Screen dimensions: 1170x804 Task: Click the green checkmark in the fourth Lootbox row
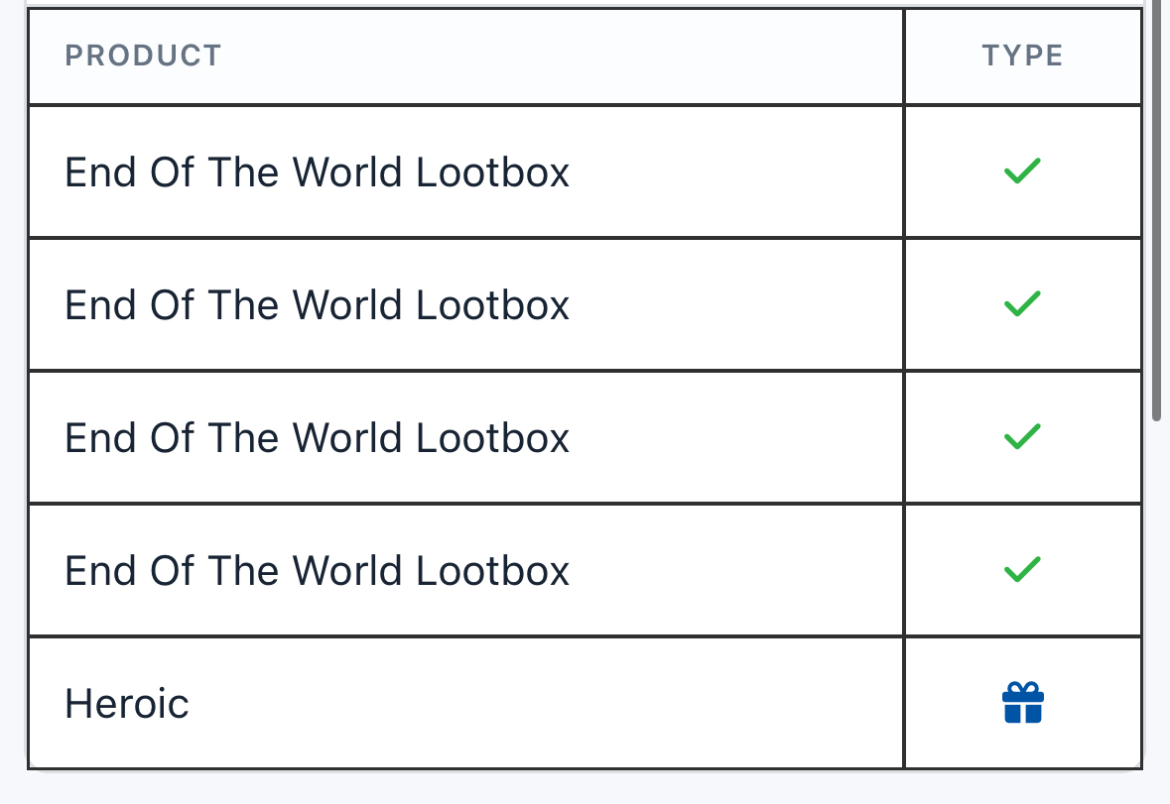click(1022, 570)
